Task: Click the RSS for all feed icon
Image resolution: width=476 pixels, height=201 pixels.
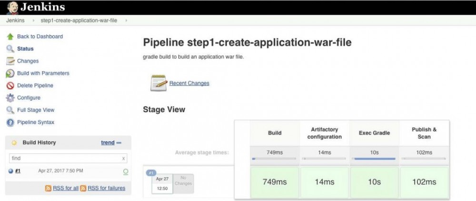Action: [x=48, y=188]
